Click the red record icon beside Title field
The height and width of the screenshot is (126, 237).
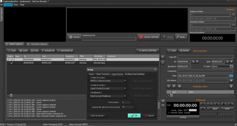(x=231, y=76)
